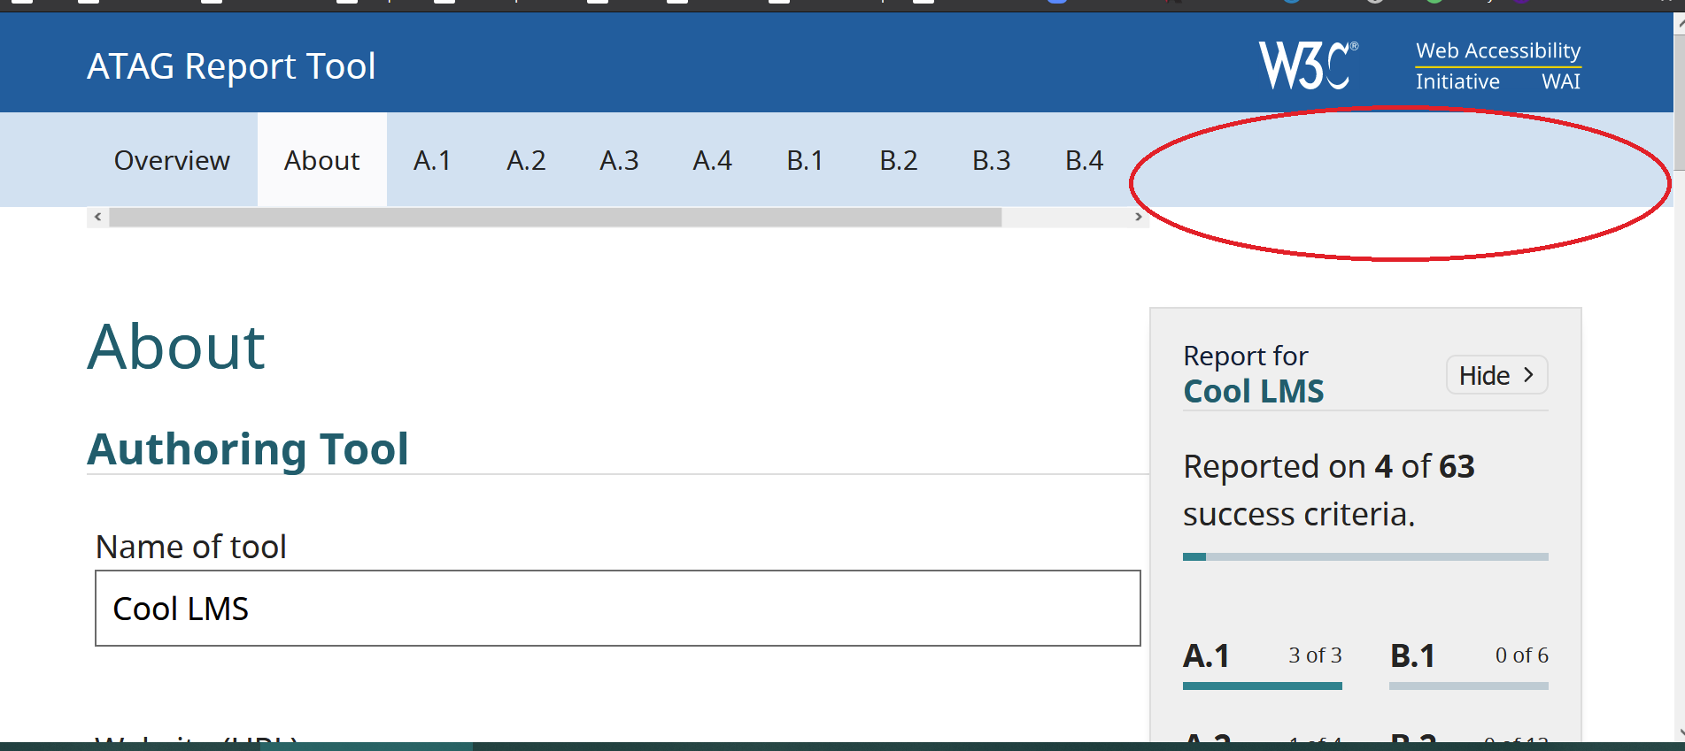Screen dimensions: 1685x751
Task: Open section B.3 in the navigation
Action: [x=991, y=160]
